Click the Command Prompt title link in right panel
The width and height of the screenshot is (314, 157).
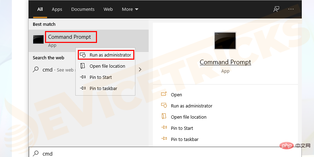coord(225,62)
